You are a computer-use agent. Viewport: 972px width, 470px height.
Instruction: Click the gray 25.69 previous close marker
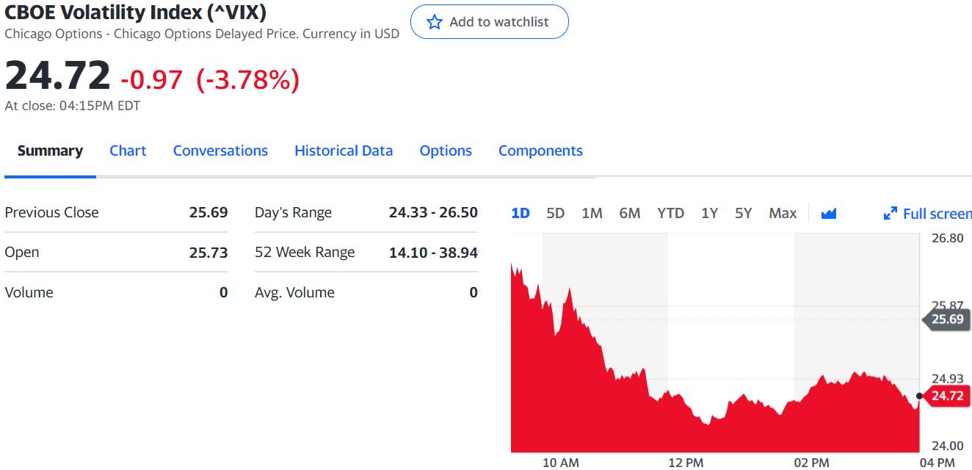pos(946,319)
